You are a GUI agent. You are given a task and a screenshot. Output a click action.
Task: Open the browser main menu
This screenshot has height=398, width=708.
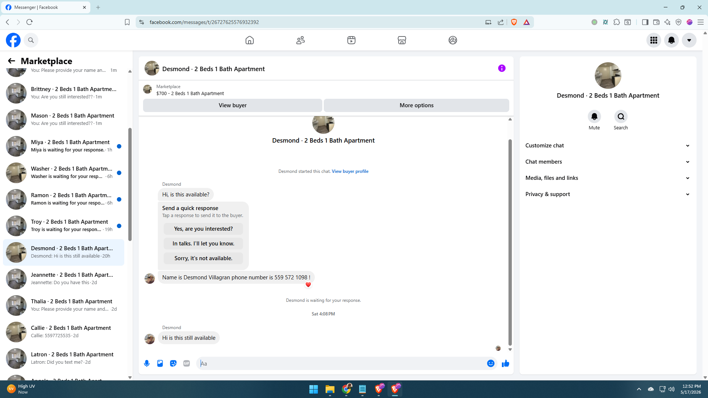coord(701,22)
